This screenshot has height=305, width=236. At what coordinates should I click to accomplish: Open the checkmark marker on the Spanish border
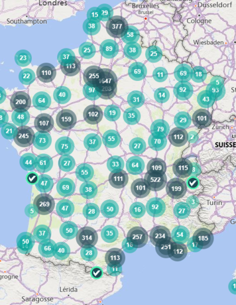point(97,273)
